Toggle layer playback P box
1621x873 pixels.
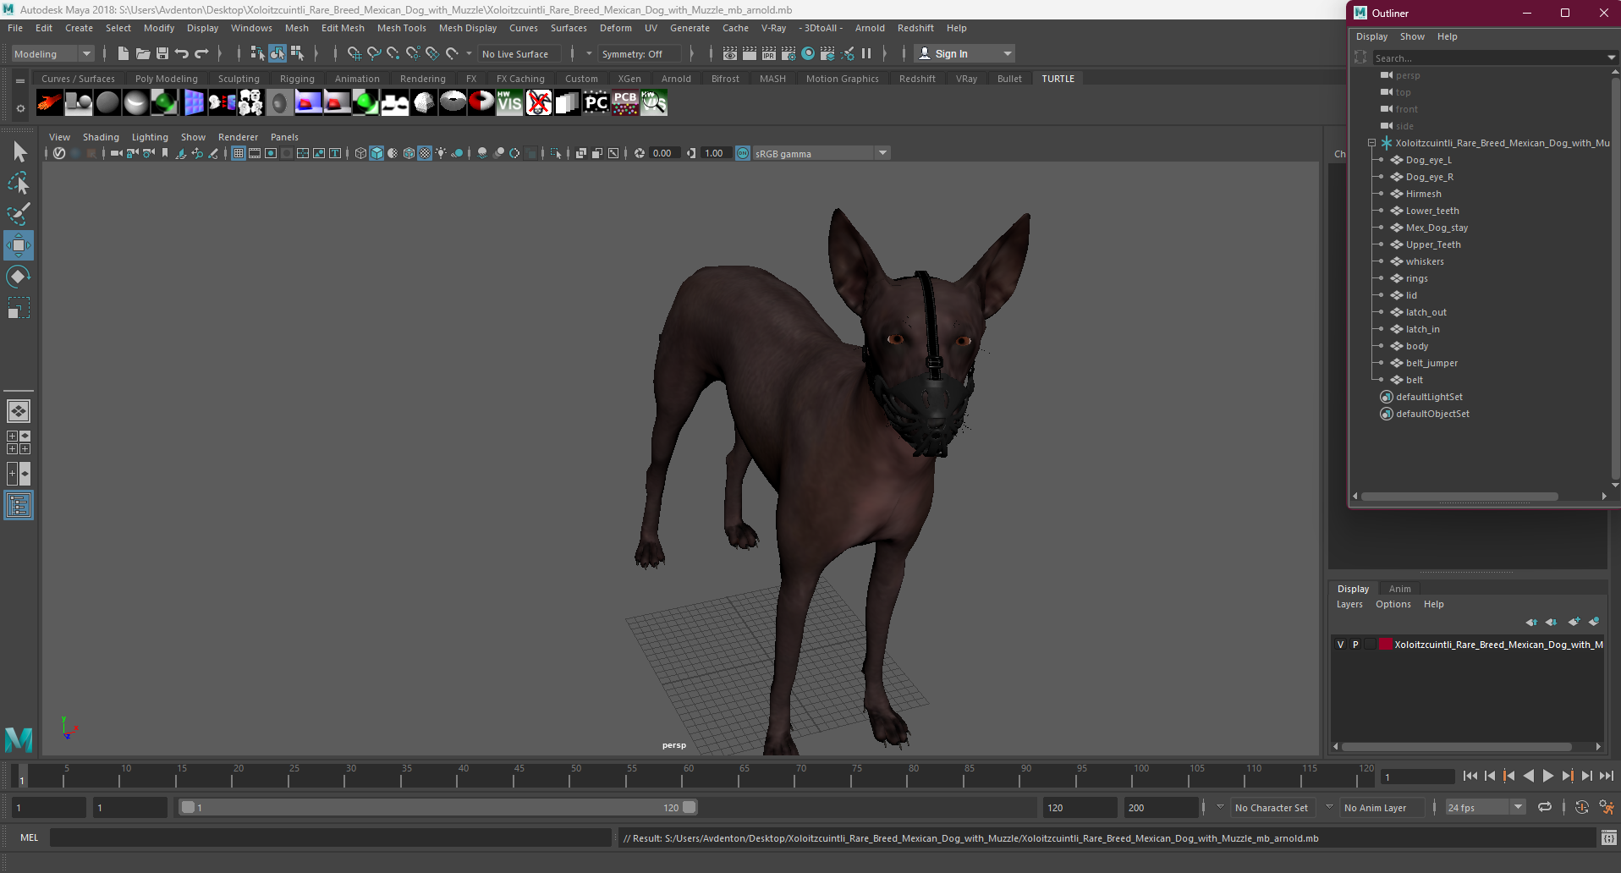[1355, 645]
